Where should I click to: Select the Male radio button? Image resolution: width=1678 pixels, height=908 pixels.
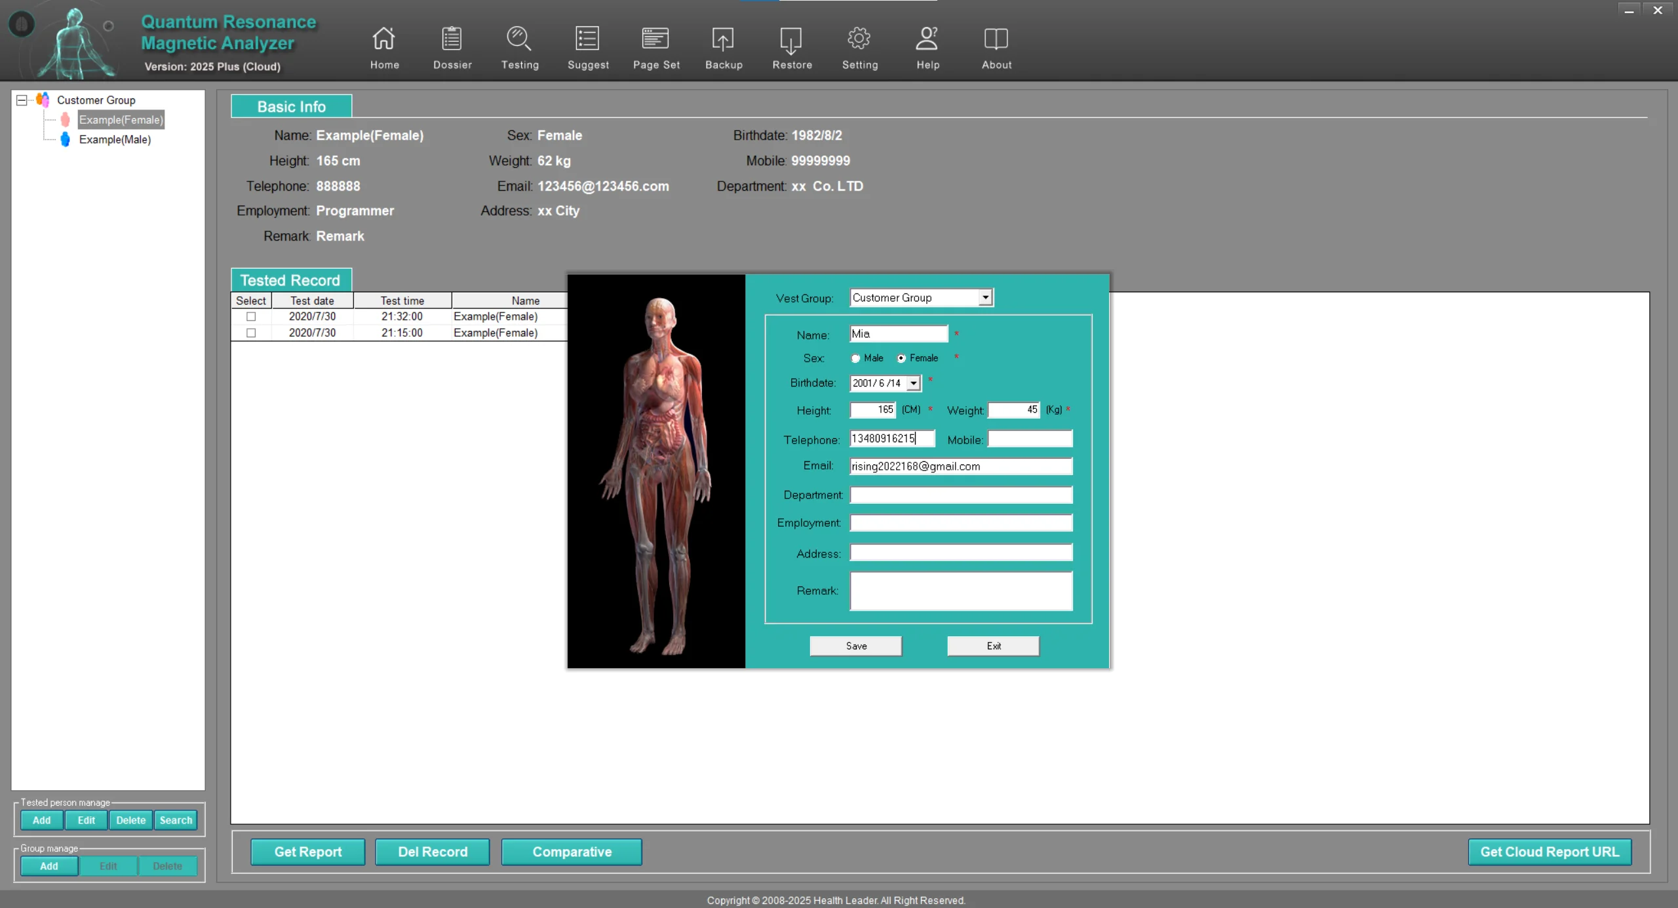pos(855,358)
